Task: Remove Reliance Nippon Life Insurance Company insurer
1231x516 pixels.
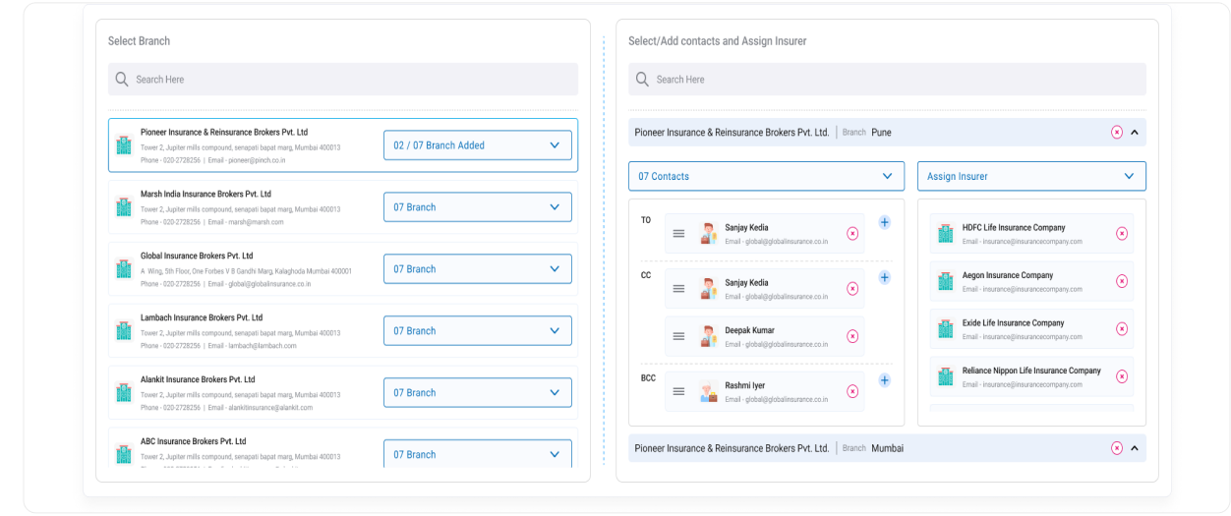Action: tap(1122, 376)
